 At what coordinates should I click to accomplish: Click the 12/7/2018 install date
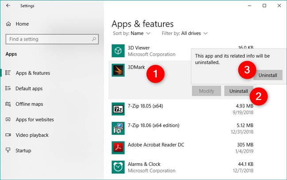click(243, 171)
